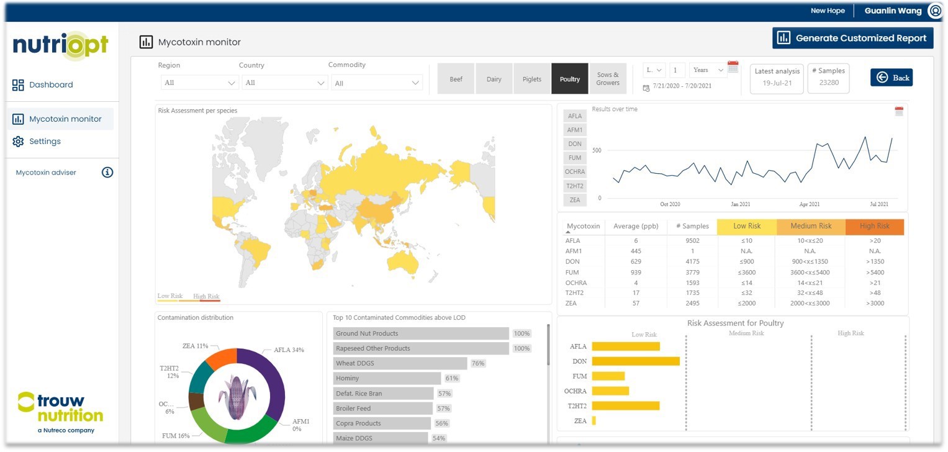The height and width of the screenshot is (452, 948).
Task: Click the nutriopt logo
Action: (x=61, y=45)
